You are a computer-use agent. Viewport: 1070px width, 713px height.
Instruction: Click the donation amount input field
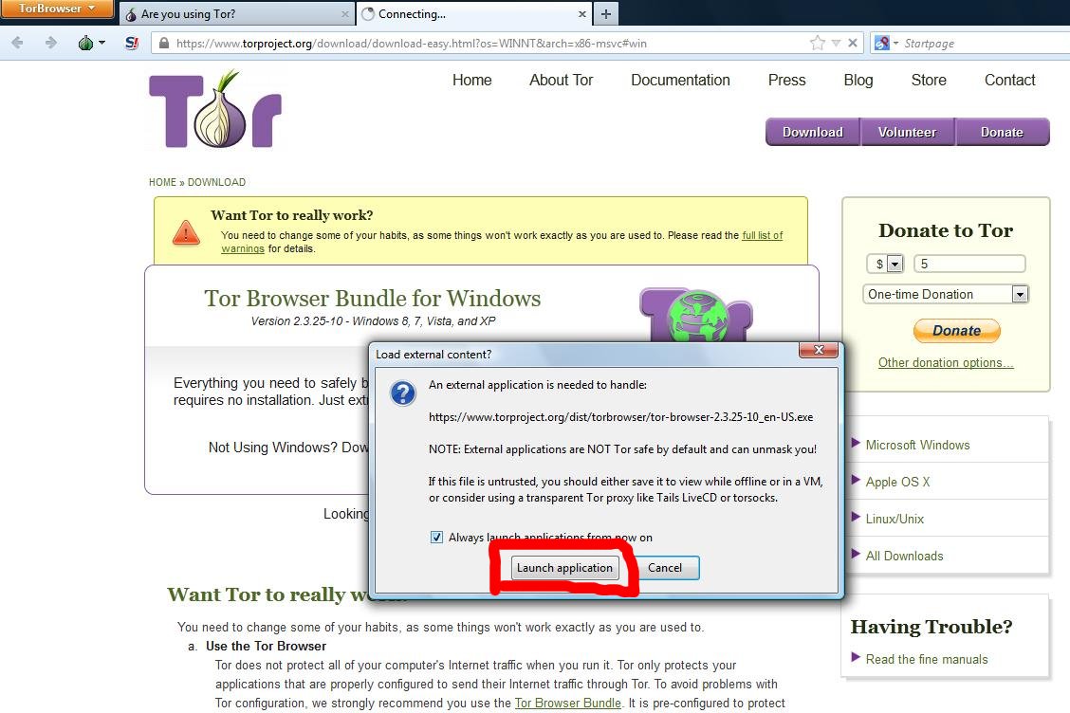click(969, 265)
